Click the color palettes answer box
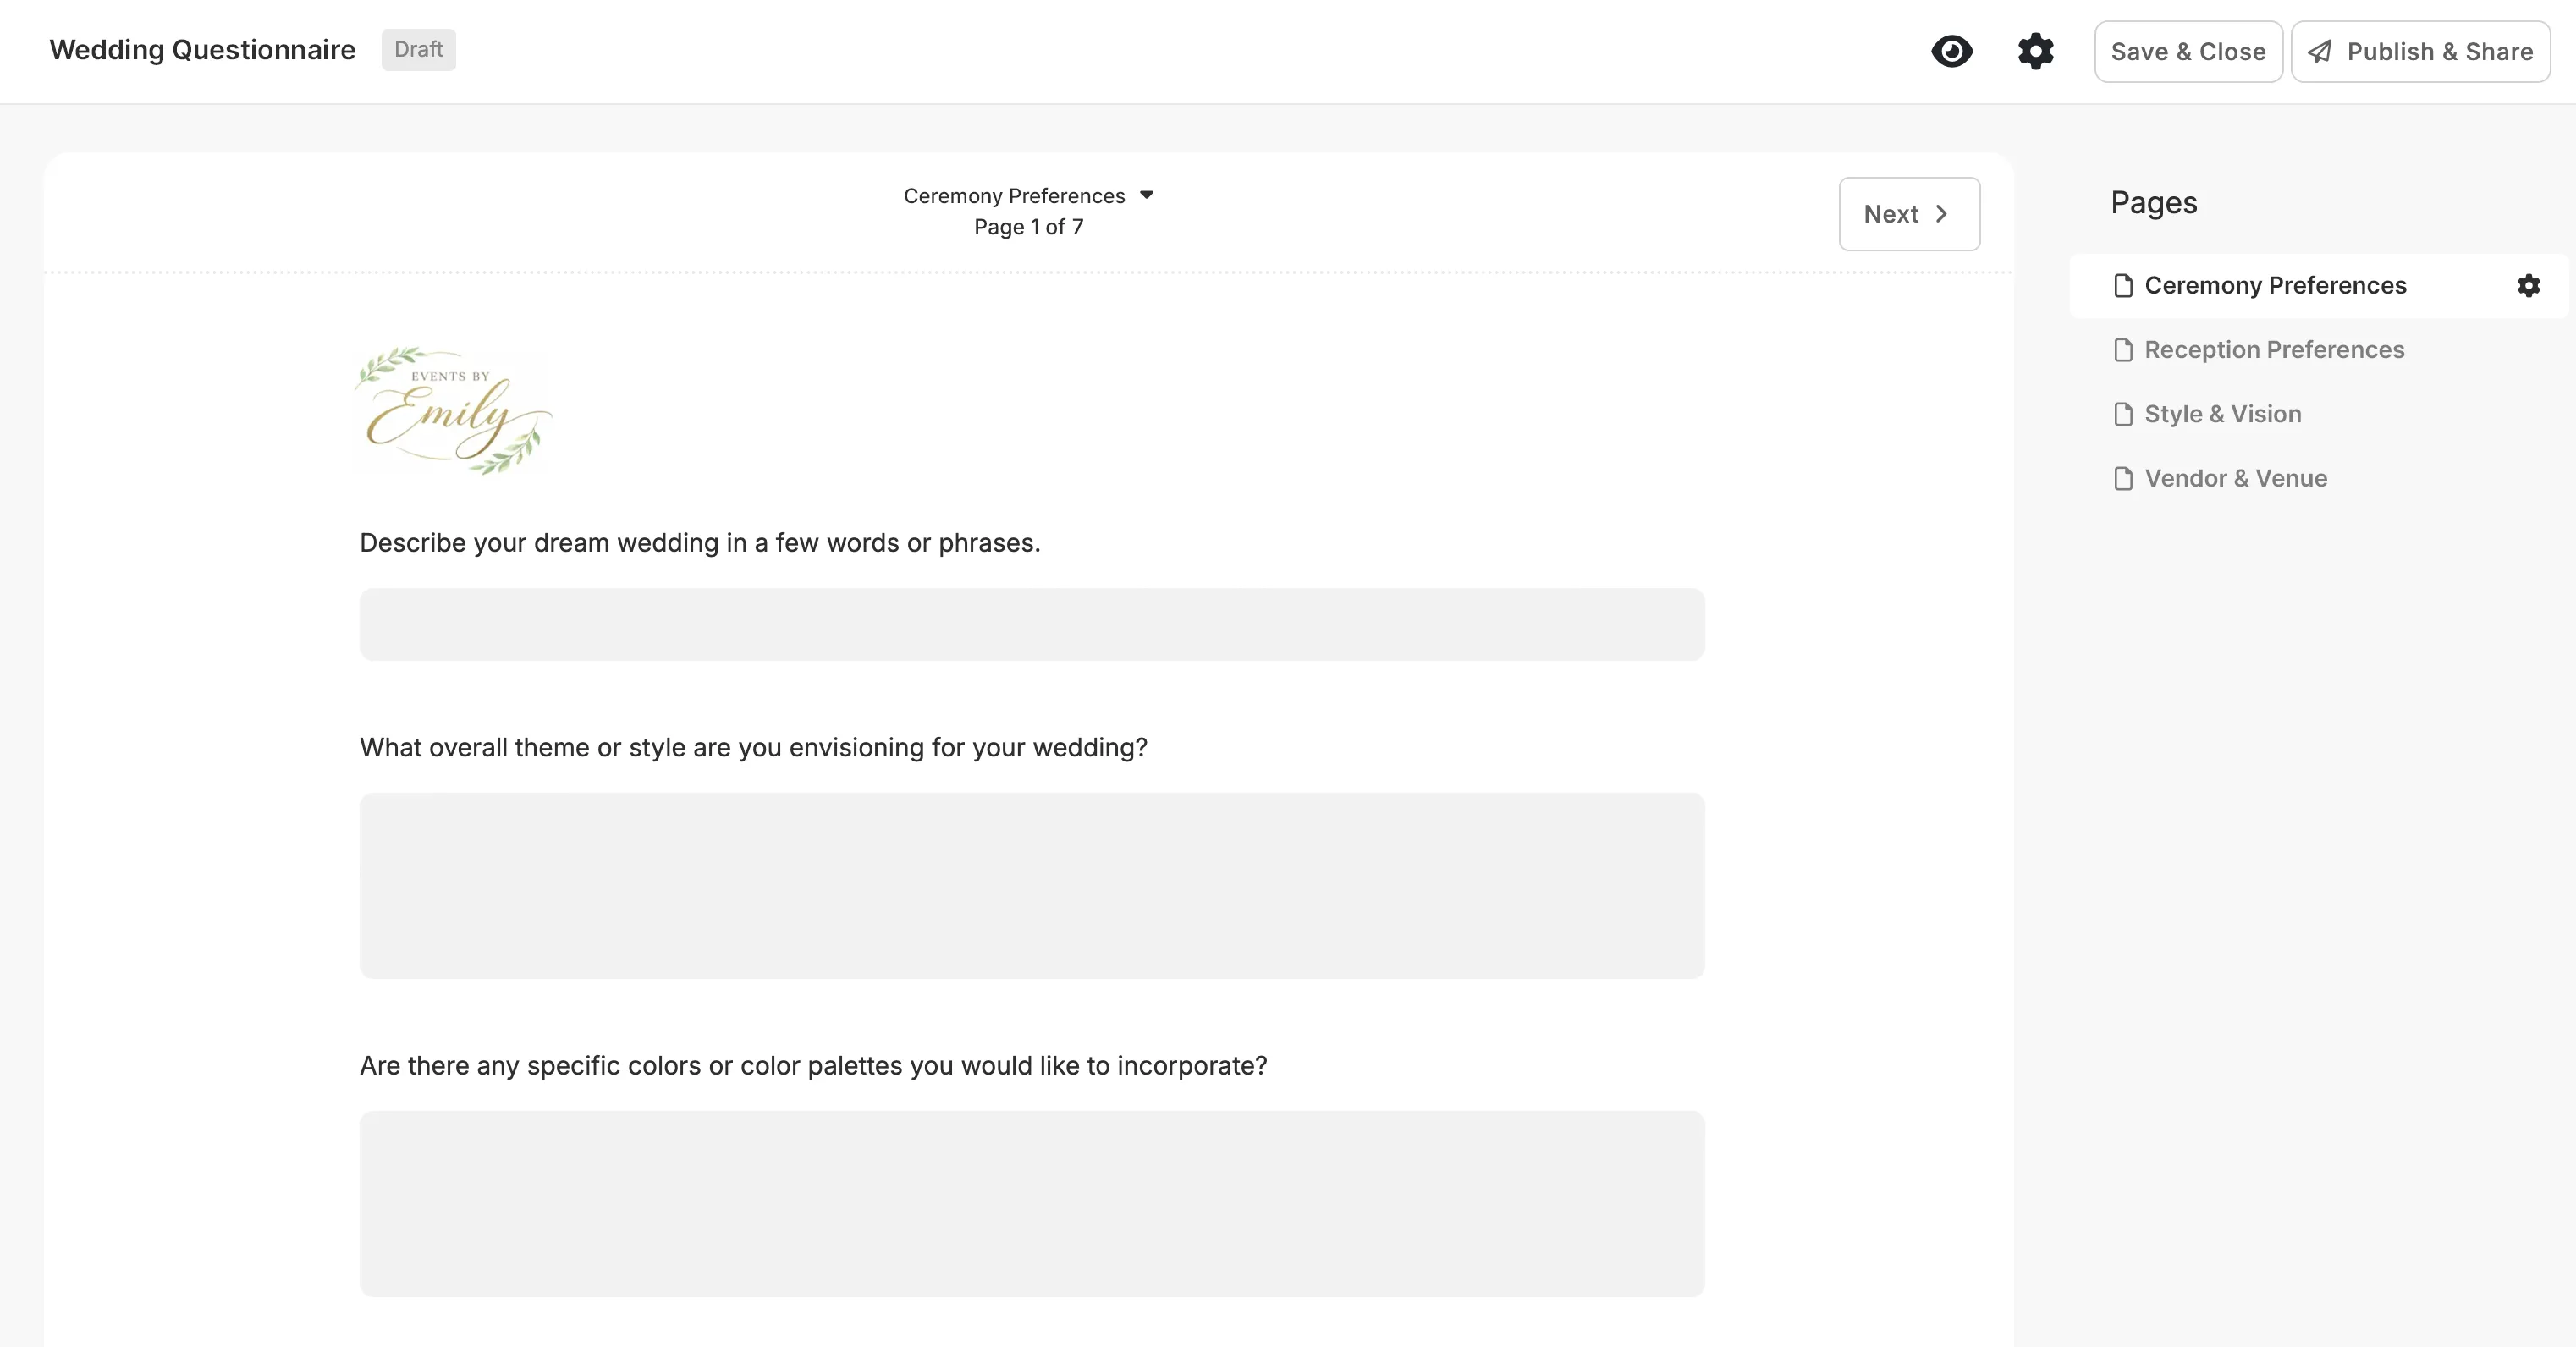The width and height of the screenshot is (2576, 1347). click(x=1032, y=1204)
